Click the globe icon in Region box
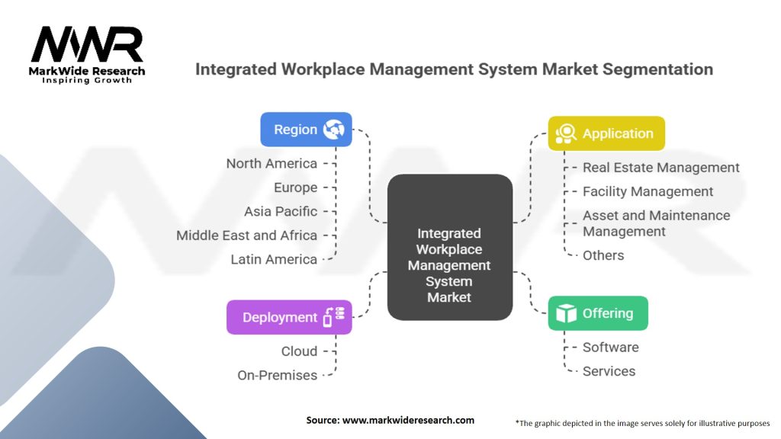This screenshot has width=781, height=439. (333, 130)
